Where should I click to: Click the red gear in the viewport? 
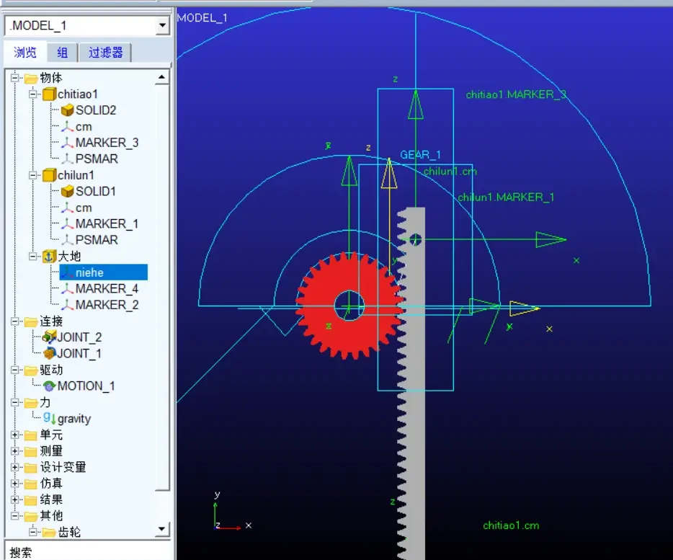click(349, 306)
